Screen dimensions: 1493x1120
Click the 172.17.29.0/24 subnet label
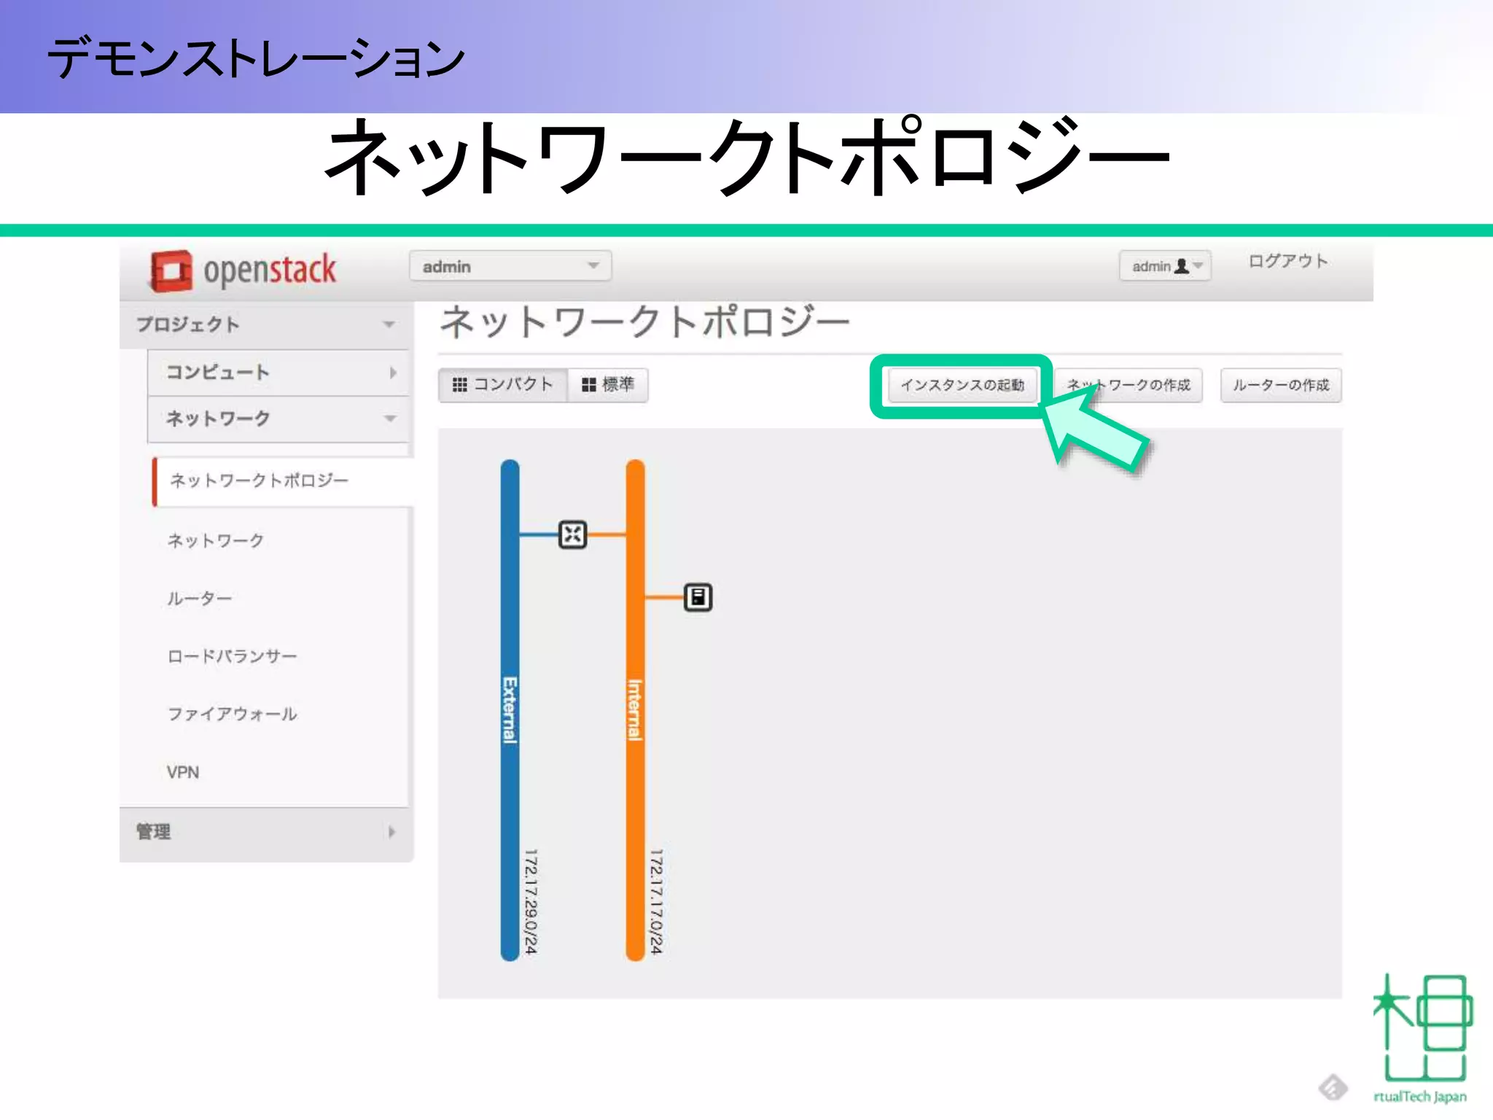(x=531, y=901)
